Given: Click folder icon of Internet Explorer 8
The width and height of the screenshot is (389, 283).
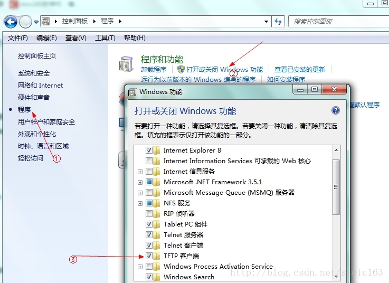Looking at the screenshot, I should [x=156, y=150].
